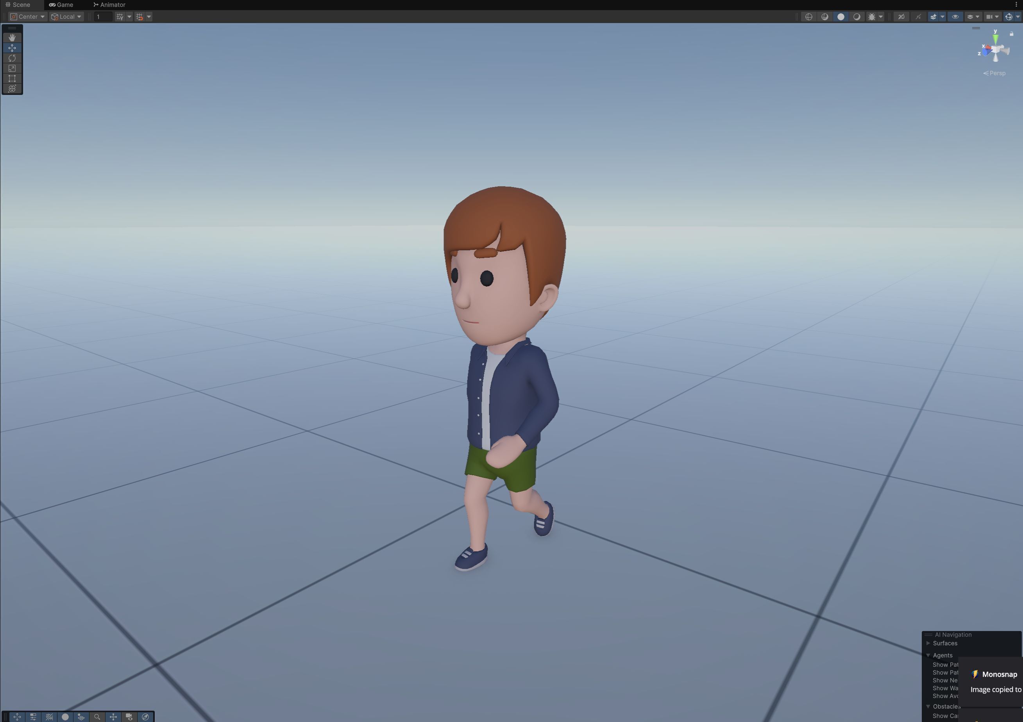Switch Persp projection label to orthographic

(x=994, y=73)
